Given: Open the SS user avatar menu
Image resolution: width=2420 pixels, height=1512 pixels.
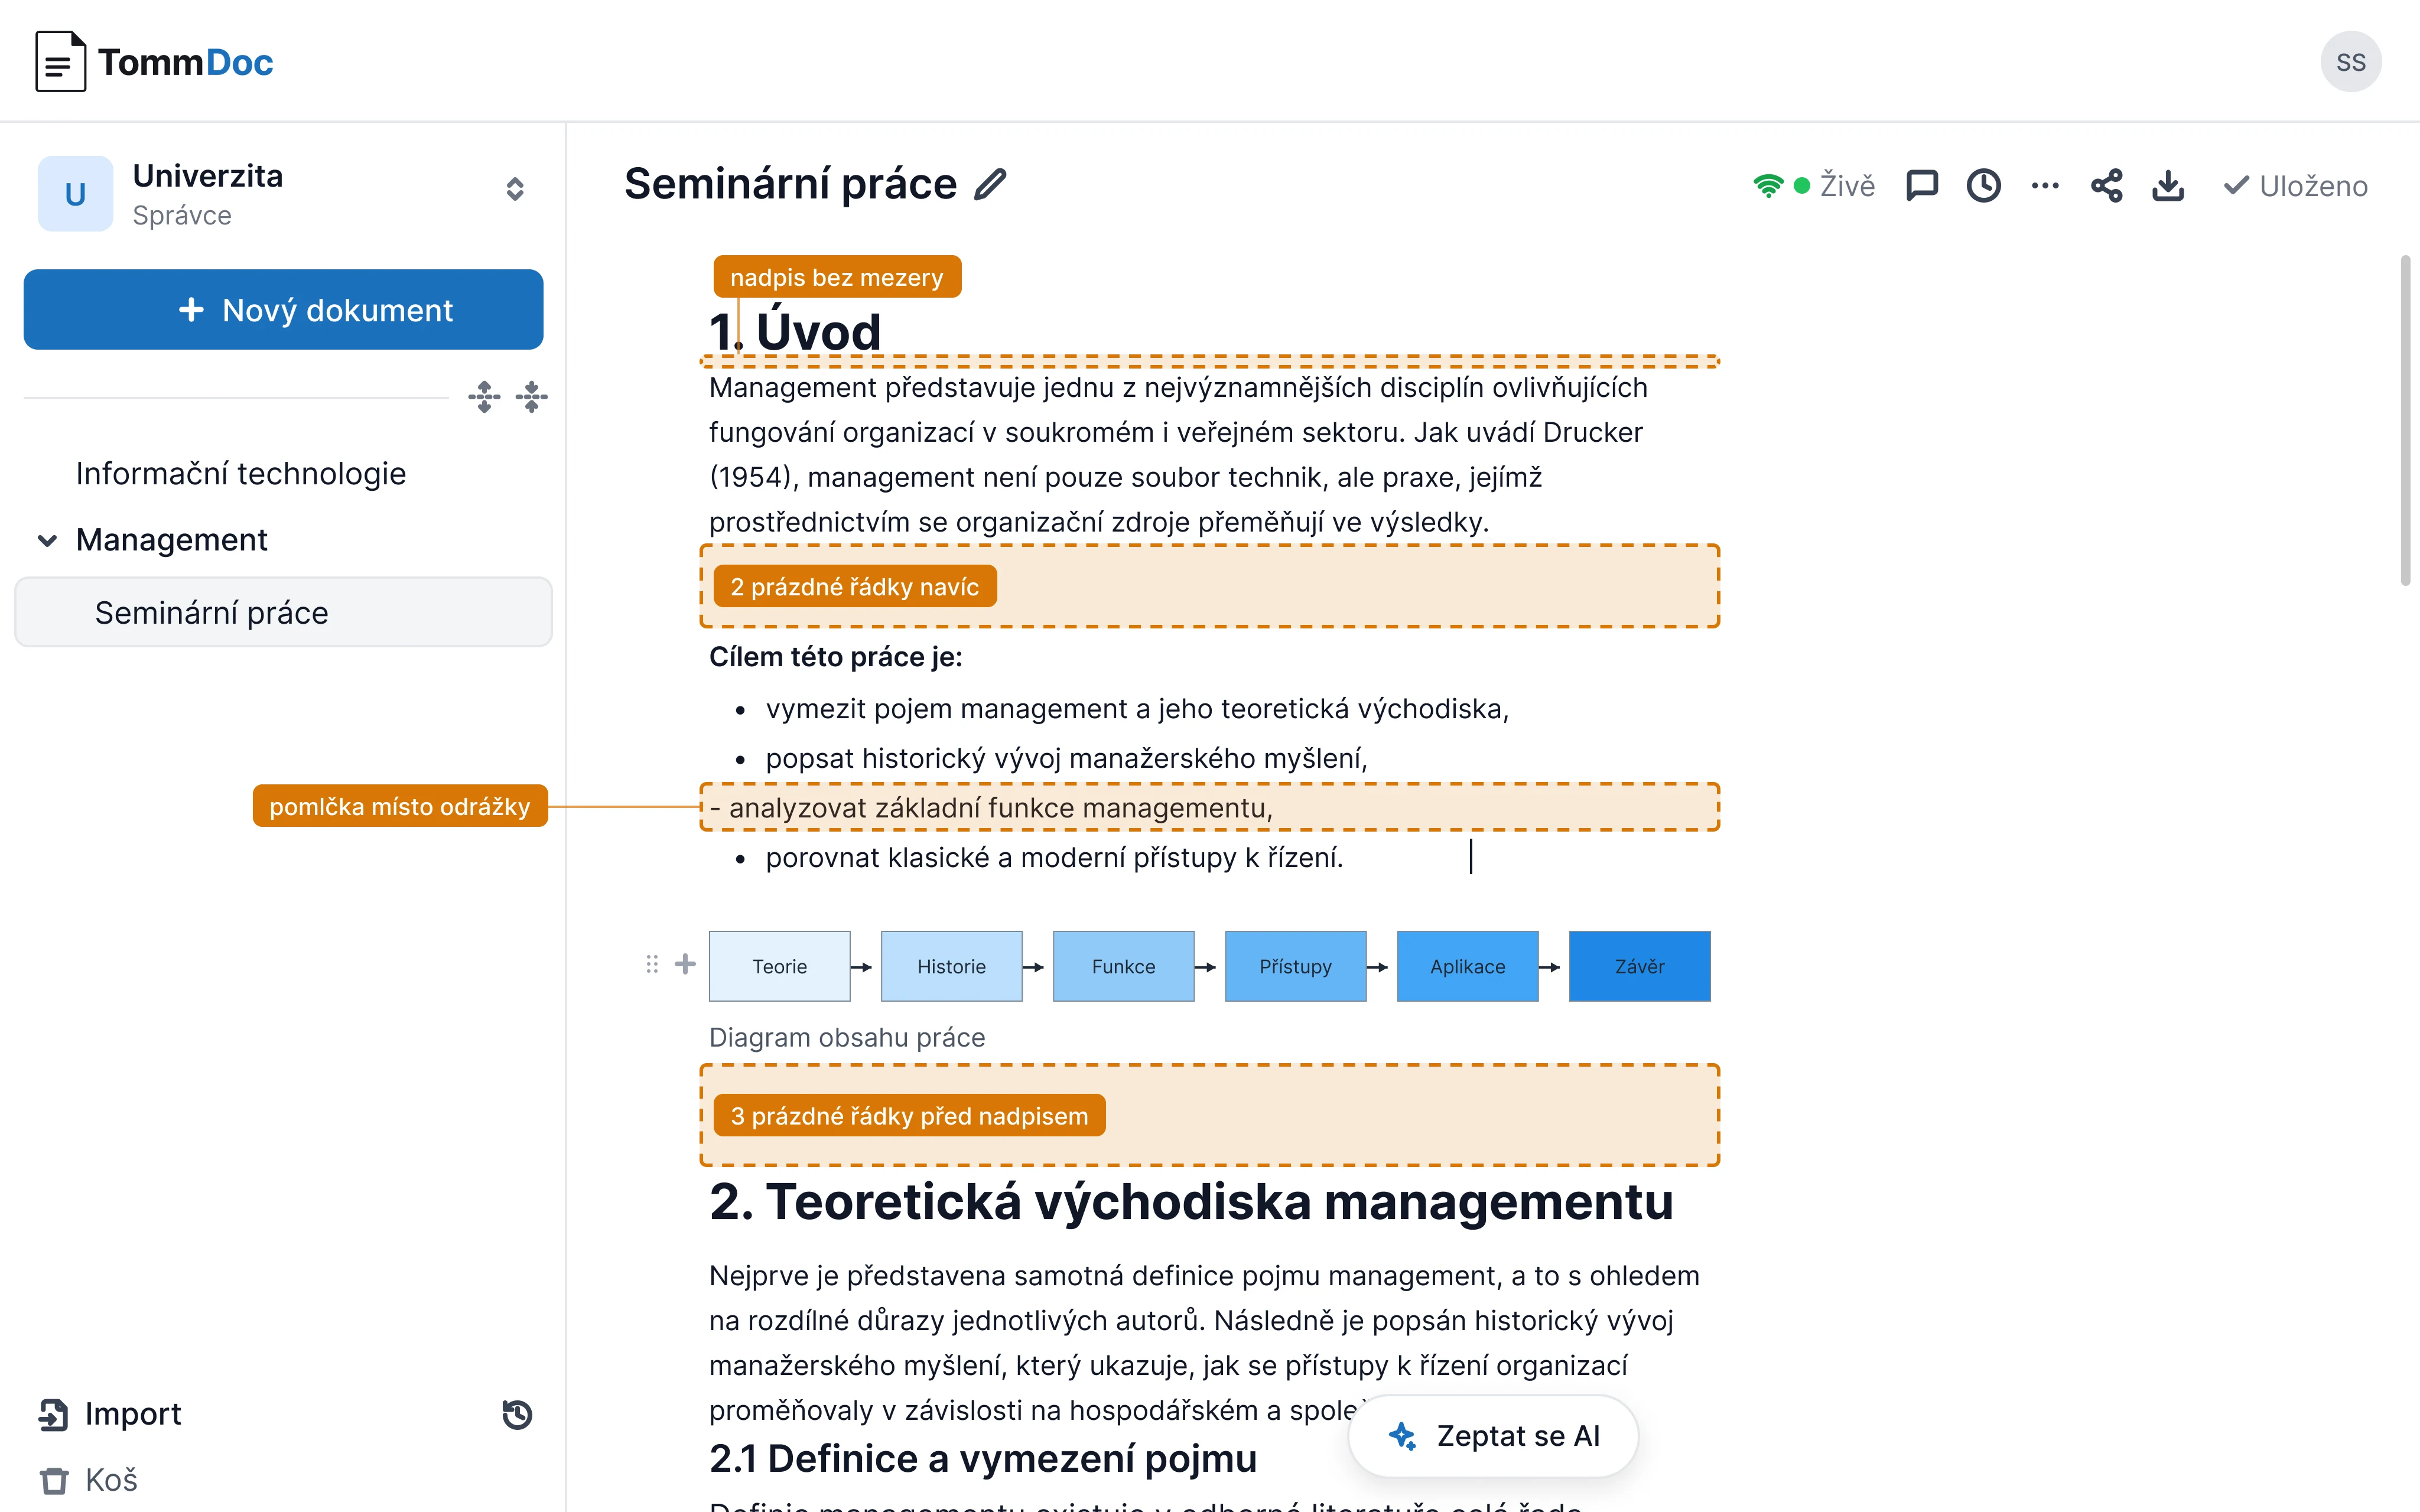Looking at the screenshot, I should (2350, 62).
